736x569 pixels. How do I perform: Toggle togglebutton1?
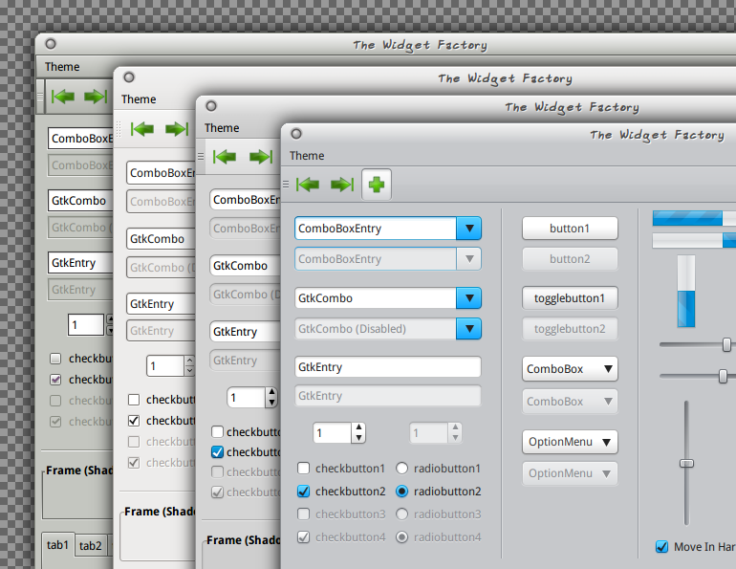570,298
